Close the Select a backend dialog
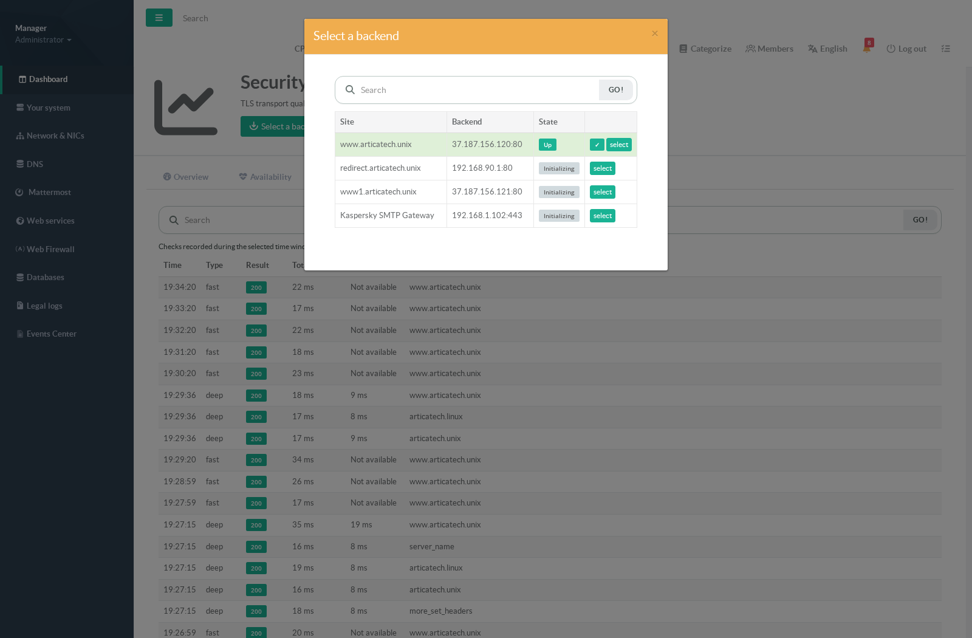The height and width of the screenshot is (638, 972). tap(654, 33)
